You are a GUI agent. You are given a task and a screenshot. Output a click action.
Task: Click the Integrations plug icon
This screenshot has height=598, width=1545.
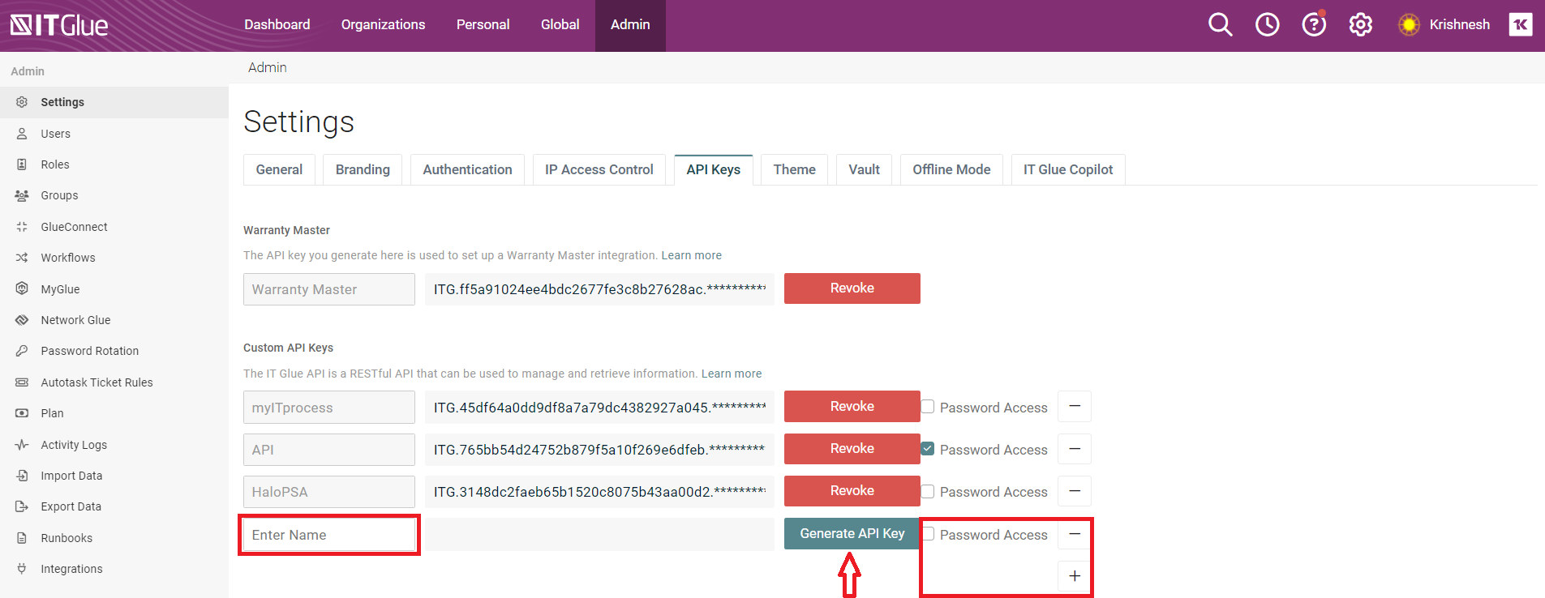point(22,569)
